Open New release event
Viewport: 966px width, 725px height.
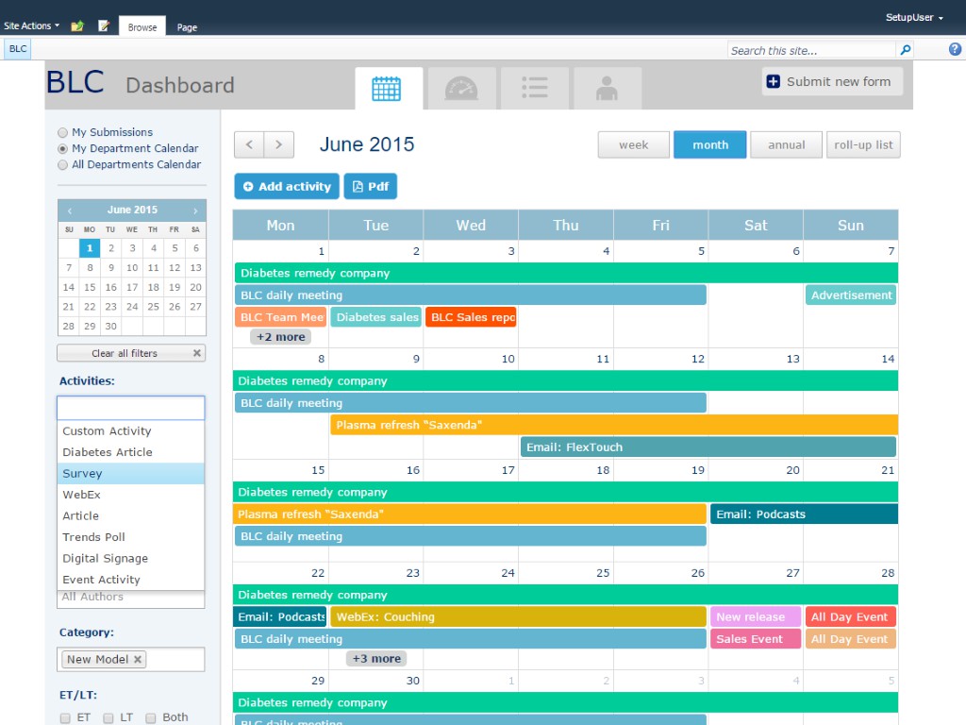click(756, 616)
